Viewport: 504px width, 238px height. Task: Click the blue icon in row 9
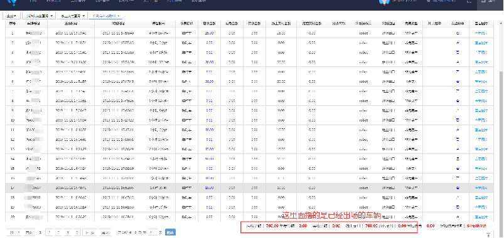point(458,110)
